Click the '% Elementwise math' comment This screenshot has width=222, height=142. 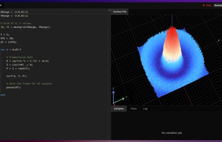click(x=19, y=57)
